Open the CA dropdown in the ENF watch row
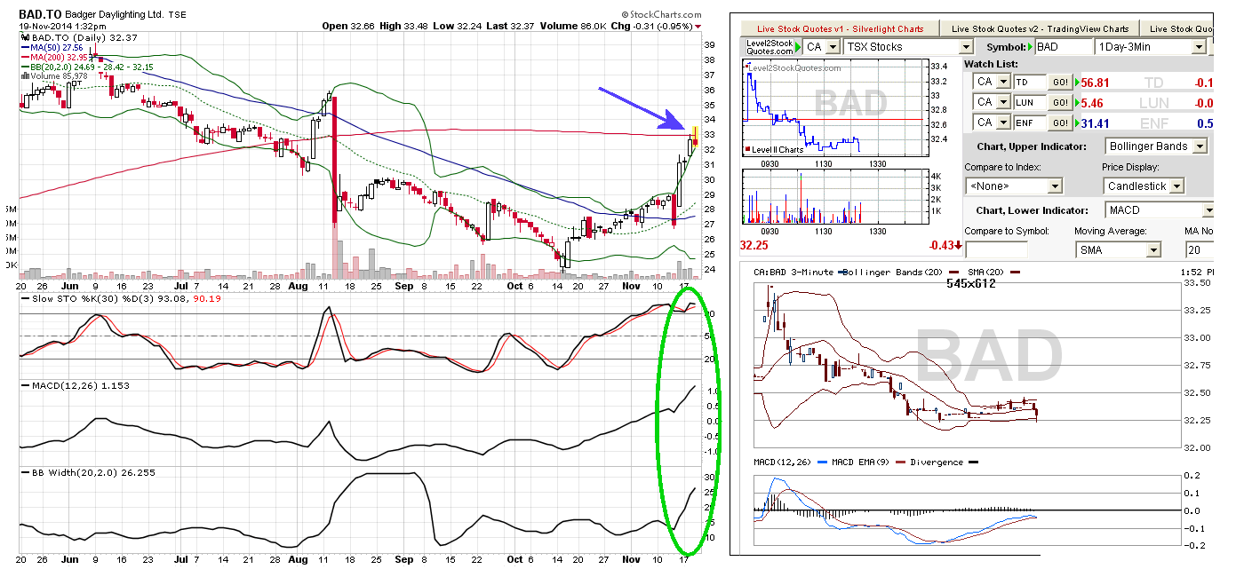 [993, 123]
